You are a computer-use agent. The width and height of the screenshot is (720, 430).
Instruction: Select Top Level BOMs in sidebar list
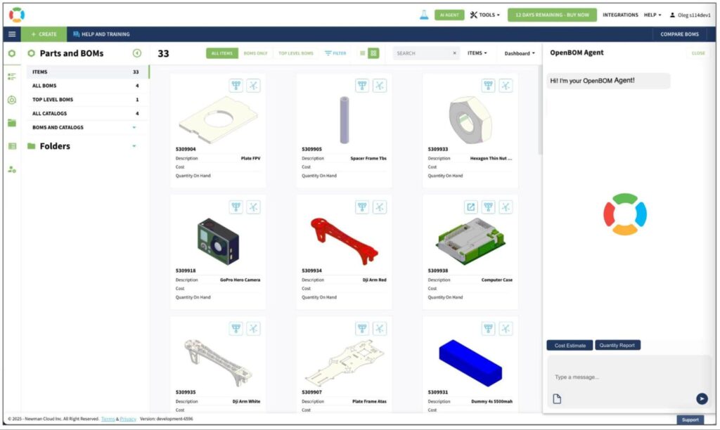pyautogui.click(x=87, y=100)
